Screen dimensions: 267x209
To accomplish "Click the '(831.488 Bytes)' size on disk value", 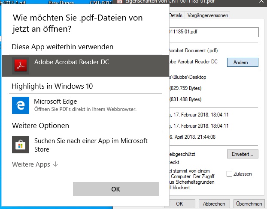I will tap(185, 99).
